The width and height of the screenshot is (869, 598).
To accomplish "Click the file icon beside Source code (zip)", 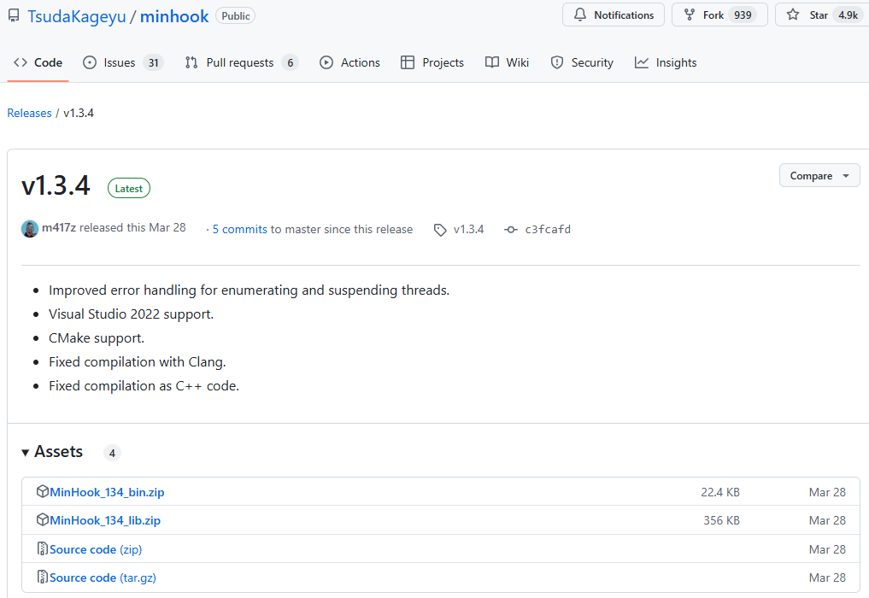I will tap(42, 548).
